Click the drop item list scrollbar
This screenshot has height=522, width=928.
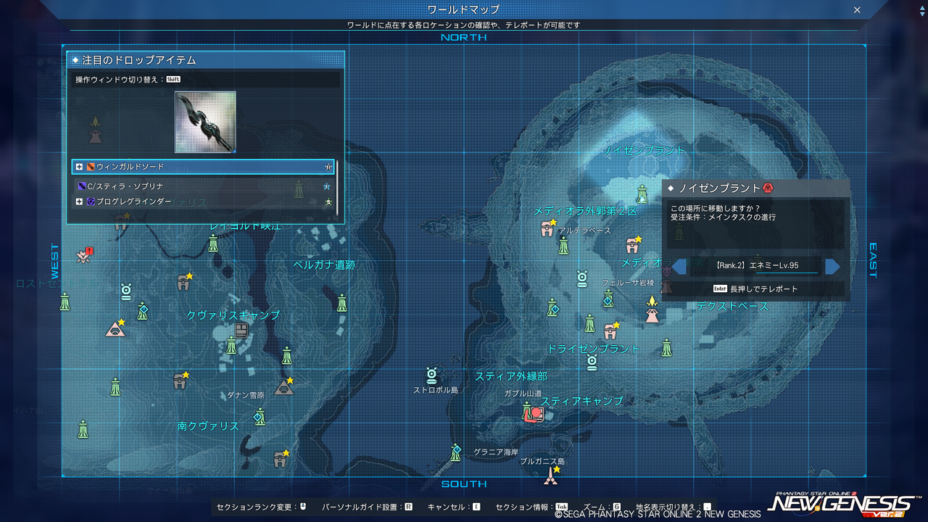[337, 187]
